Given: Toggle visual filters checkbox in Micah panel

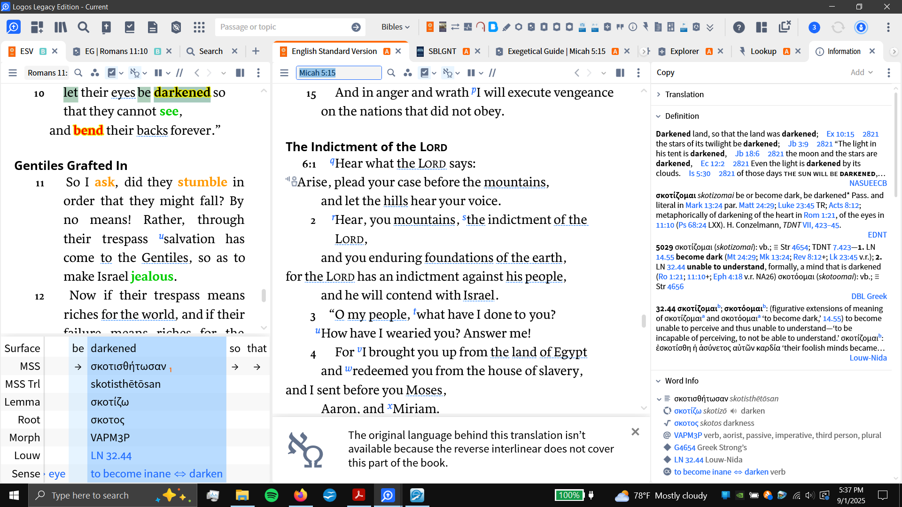Looking at the screenshot, I should 425,73.
